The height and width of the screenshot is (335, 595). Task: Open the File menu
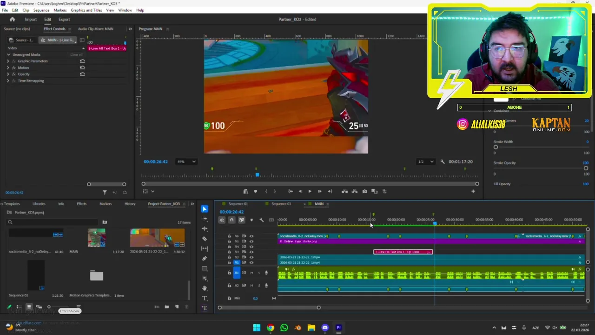tap(5, 10)
